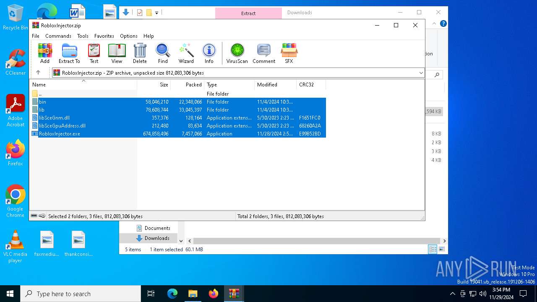Click the Delete trash can icon
The height and width of the screenshot is (302, 537).
140,53
